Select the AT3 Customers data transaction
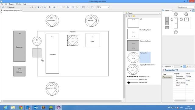Image resolution: width=195 pixels, height=110 pixels. pyautogui.click(x=52, y=89)
